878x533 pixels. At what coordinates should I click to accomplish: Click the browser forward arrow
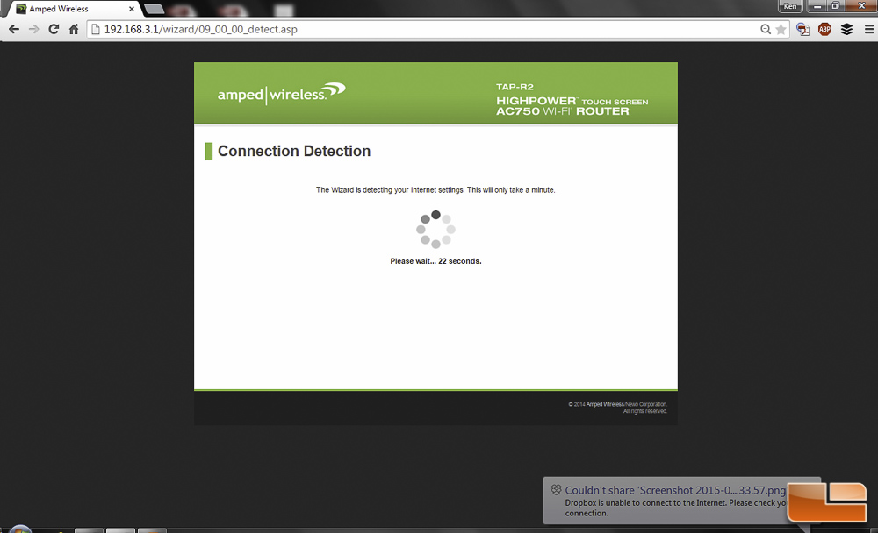click(33, 29)
